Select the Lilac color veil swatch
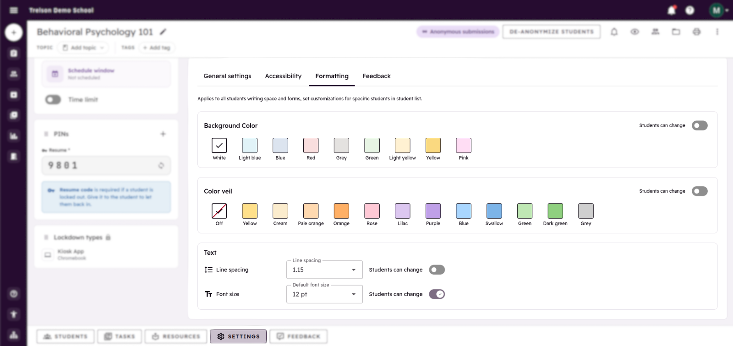Image resolution: width=733 pixels, height=346 pixels. tap(403, 211)
